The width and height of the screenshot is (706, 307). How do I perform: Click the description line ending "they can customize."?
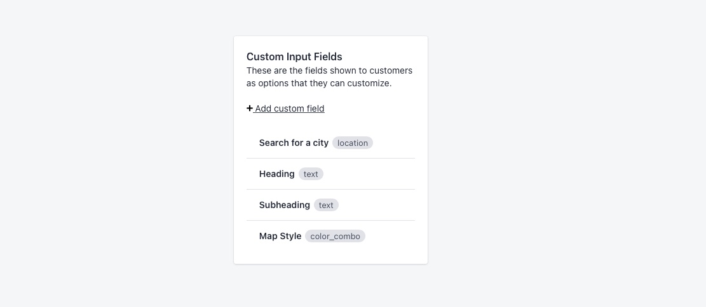pos(319,83)
